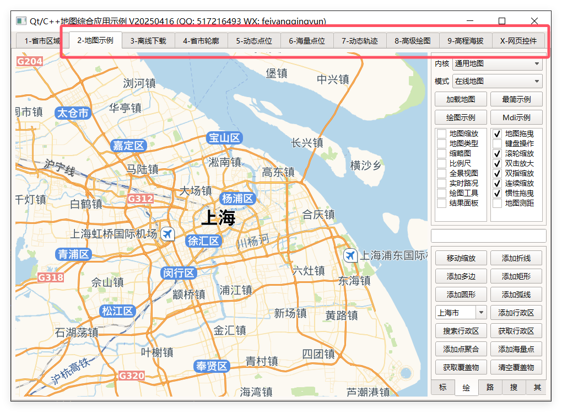Click the 添加折线 button
Image resolution: width=562 pixels, height=412 pixels.
click(516, 258)
